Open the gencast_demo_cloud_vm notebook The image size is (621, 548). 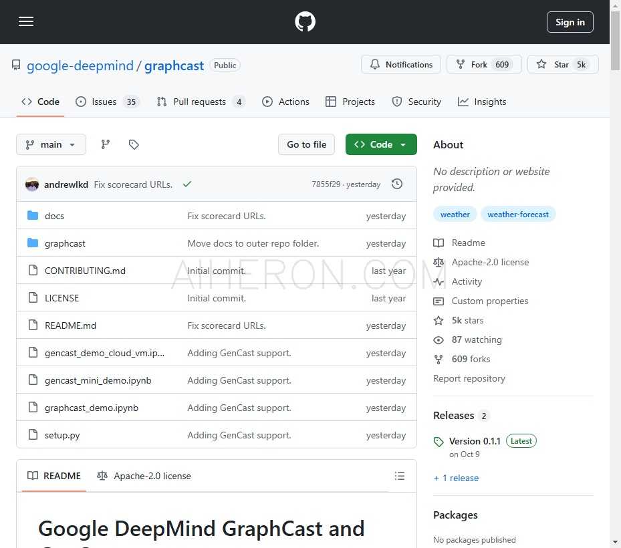tap(104, 353)
